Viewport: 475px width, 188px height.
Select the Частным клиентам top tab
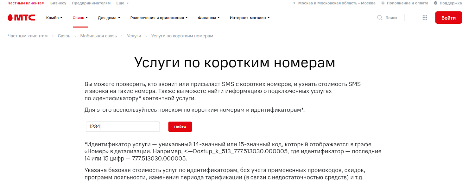point(26,3)
